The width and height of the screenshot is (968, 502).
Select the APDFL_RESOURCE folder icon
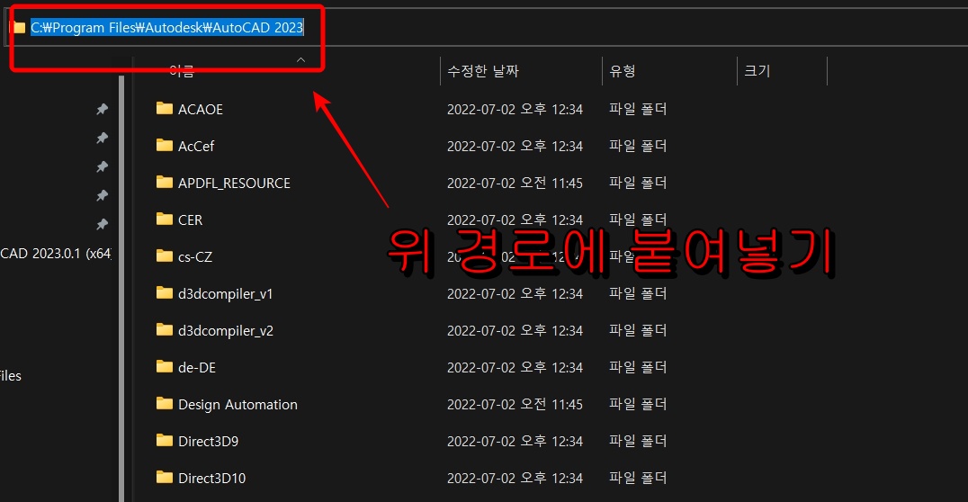[x=165, y=183]
